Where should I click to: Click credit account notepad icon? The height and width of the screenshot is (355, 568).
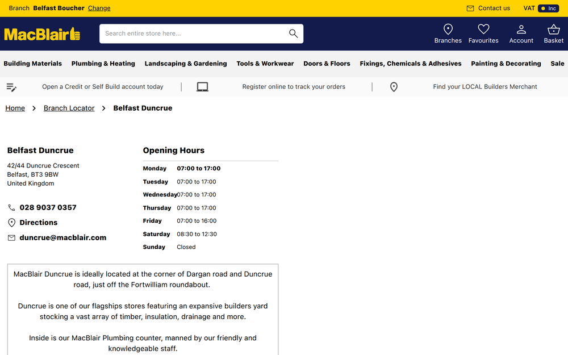11,87
